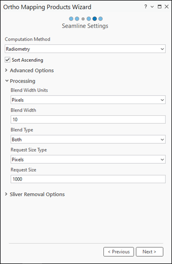Click the Next button
Screen dimensions: 172x264
(x=149, y=252)
